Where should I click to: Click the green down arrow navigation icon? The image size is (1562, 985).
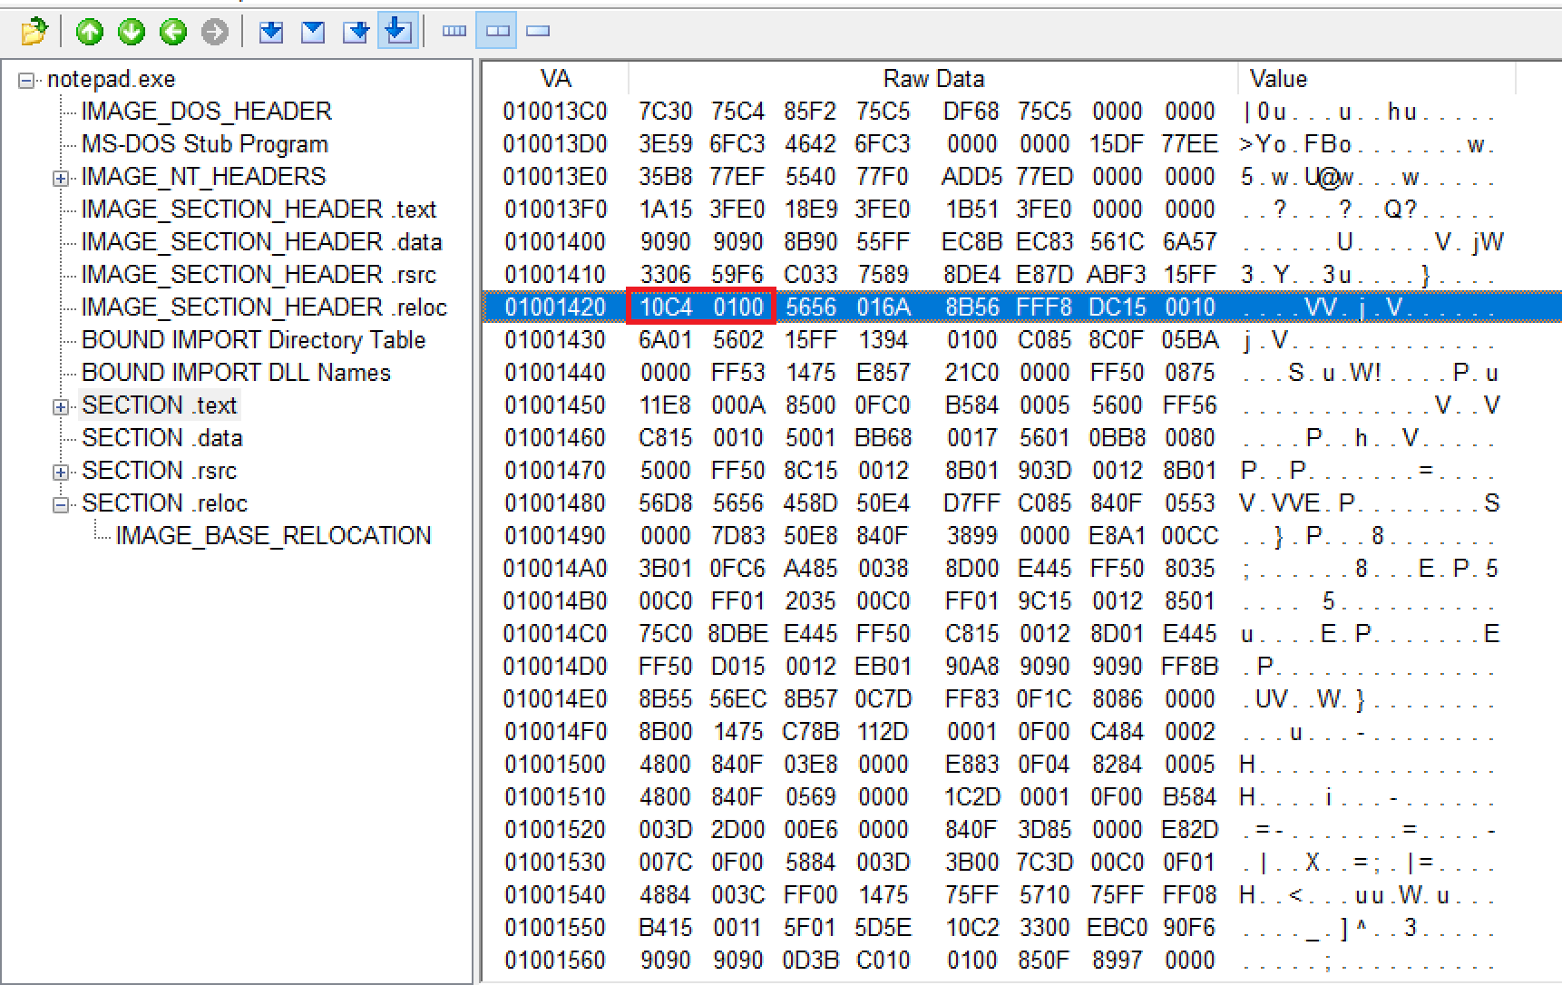pyautogui.click(x=132, y=32)
